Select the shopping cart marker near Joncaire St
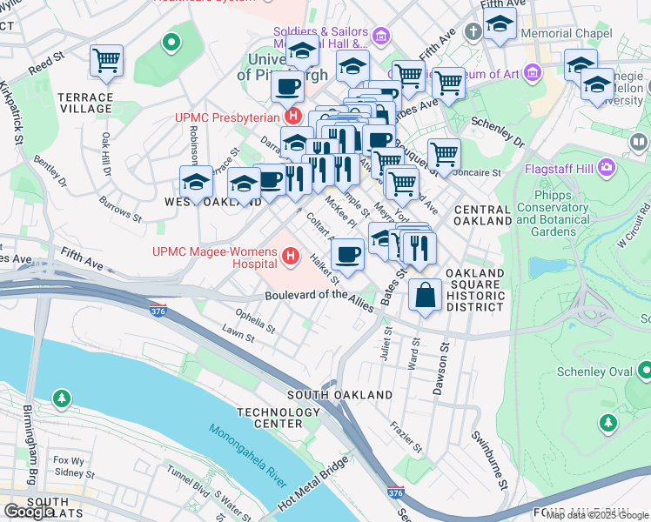Image resolution: width=651 pixels, height=522 pixels. coord(444,156)
